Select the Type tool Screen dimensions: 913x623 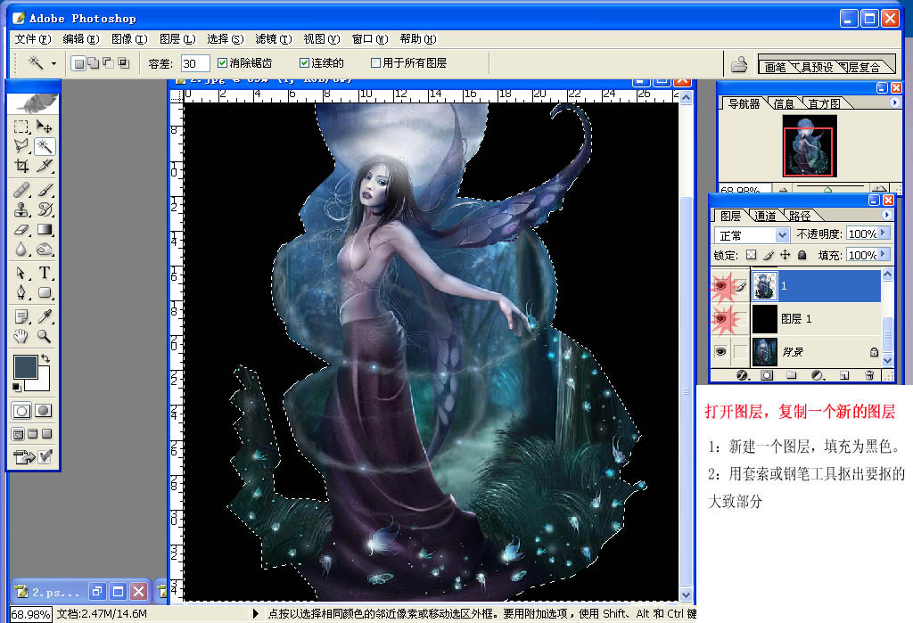coord(45,273)
